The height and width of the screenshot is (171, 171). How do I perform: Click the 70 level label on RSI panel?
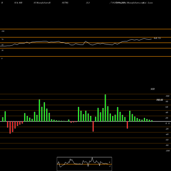coord(2,39)
